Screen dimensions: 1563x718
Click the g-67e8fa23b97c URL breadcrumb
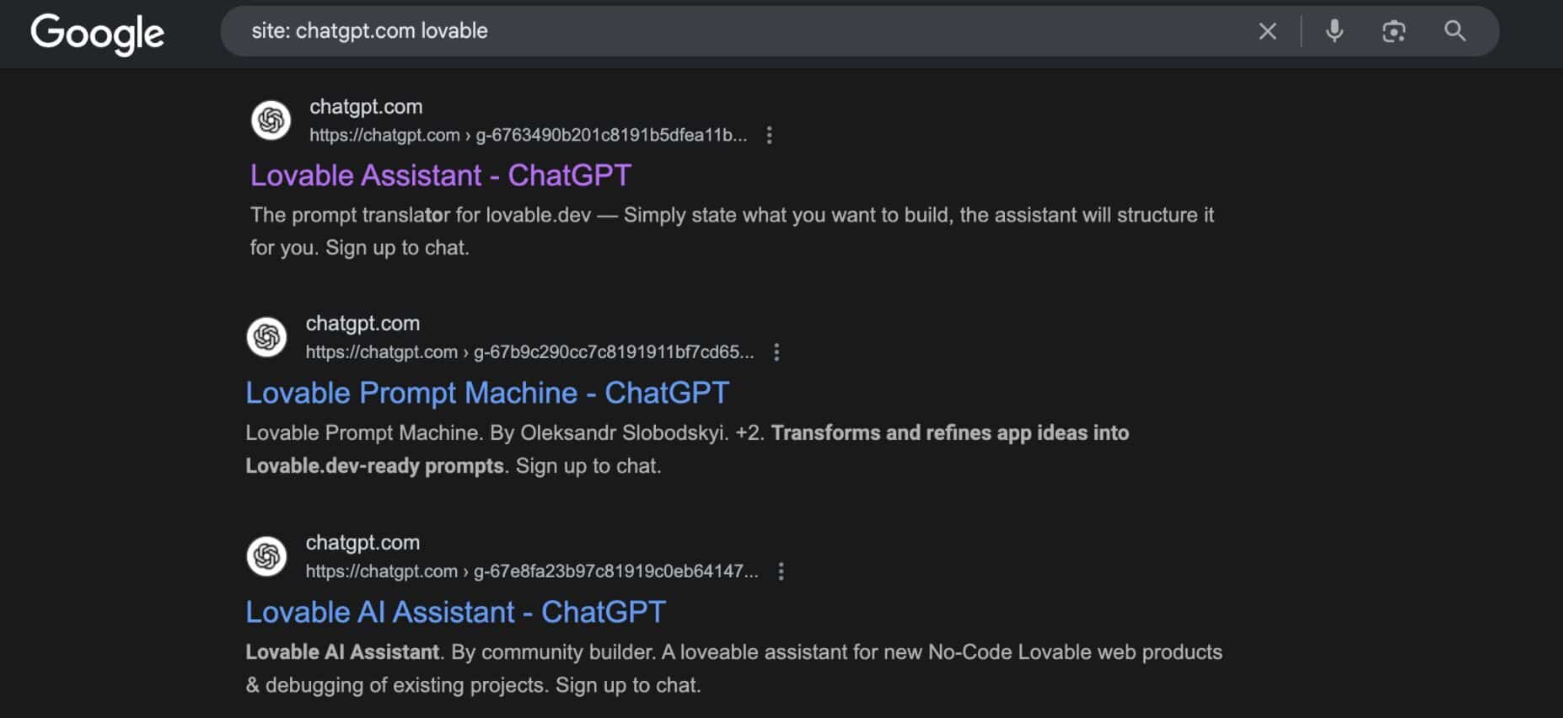615,571
